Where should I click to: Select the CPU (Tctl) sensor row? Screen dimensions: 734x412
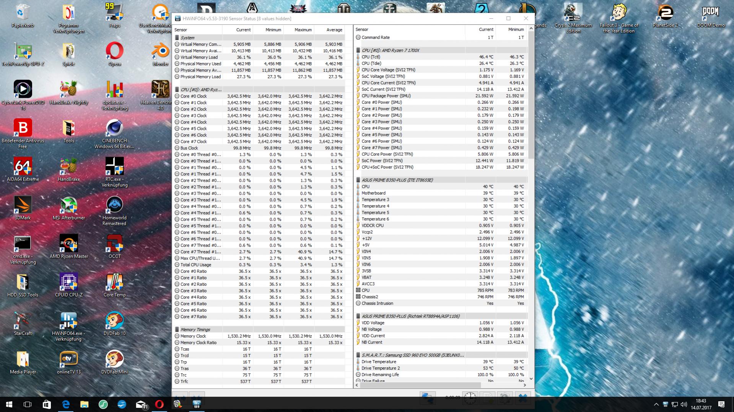point(441,57)
